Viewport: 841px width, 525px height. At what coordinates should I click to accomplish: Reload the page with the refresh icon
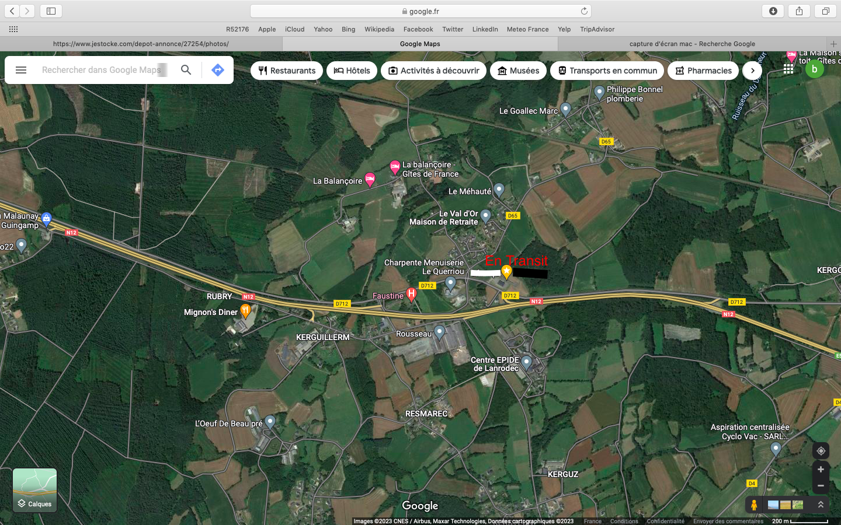point(584,11)
